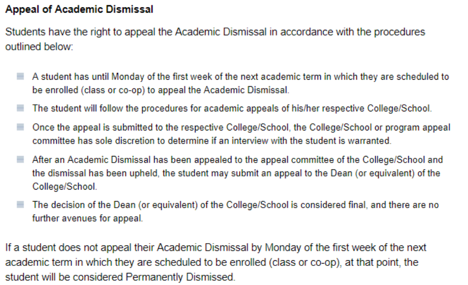Viewport: 468px width, 285px height.
Task: Click the bullet next to "Once the appeal is submitted"
Action: coord(20,127)
